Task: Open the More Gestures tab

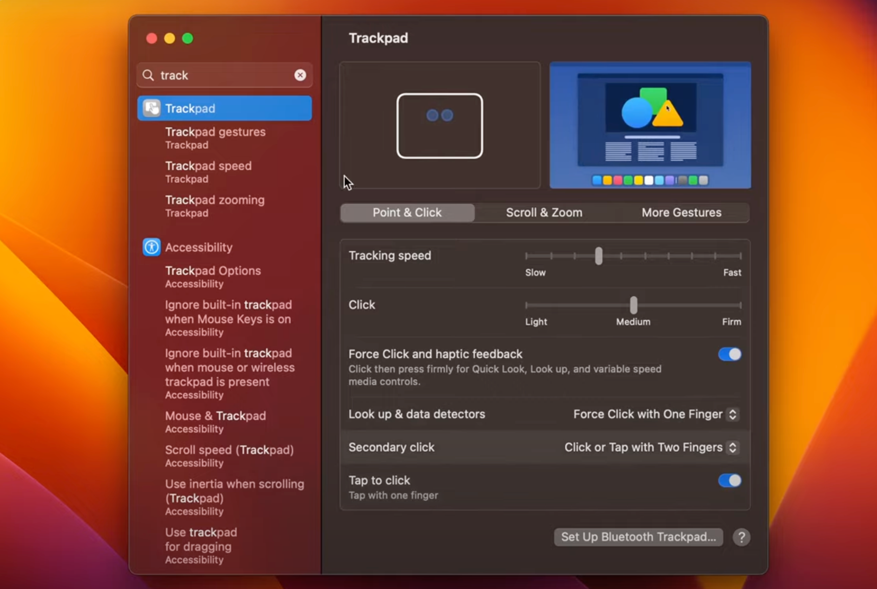Action: [x=681, y=213]
